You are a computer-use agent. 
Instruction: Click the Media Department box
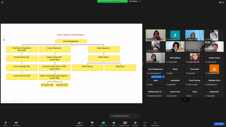[104, 49]
